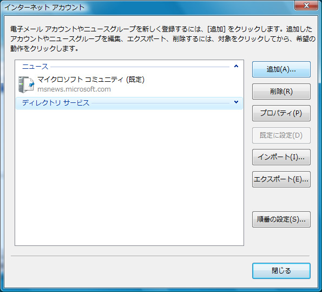
Task: Open the 順番の設定(S)... dialog
Action: point(281,219)
